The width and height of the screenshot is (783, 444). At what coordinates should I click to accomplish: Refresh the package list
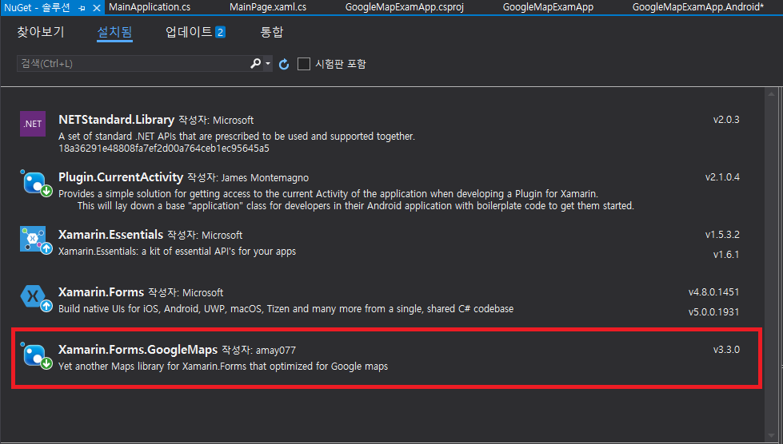(284, 64)
